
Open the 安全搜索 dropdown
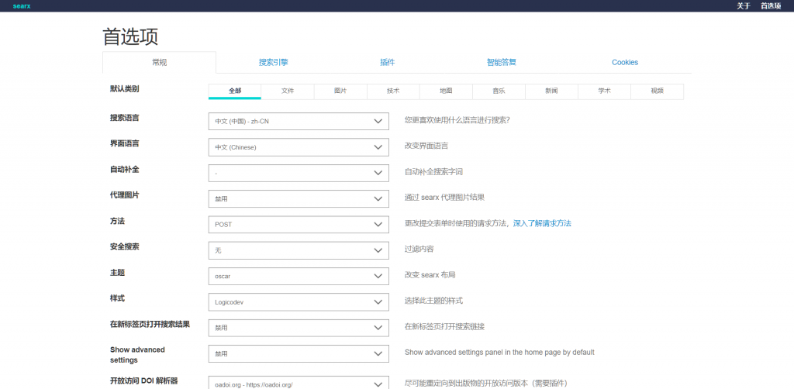pos(299,250)
